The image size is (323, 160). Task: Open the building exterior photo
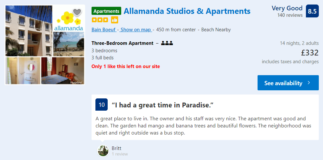tap(29, 31)
